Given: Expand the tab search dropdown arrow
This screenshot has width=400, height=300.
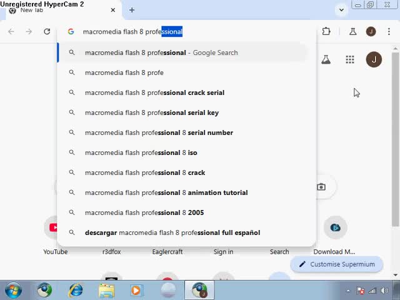Looking at the screenshot, I should coord(341,9).
